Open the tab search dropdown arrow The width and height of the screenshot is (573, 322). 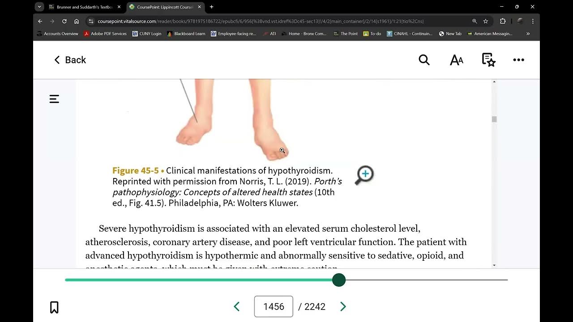click(x=39, y=7)
